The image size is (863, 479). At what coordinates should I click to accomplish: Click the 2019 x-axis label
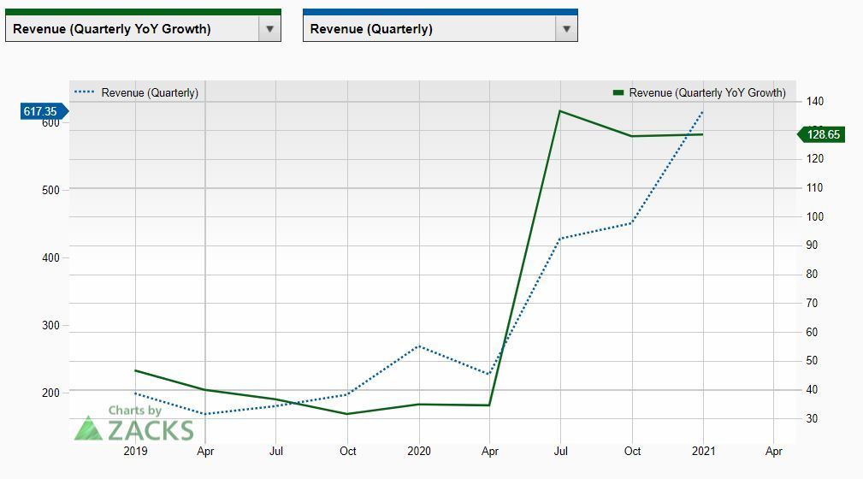click(x=135, y=451)
